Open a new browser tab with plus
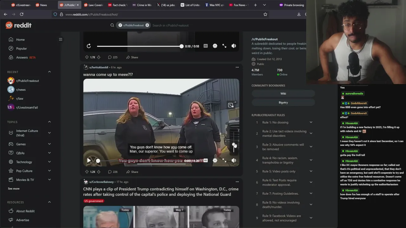 click(x=255, y=5)
